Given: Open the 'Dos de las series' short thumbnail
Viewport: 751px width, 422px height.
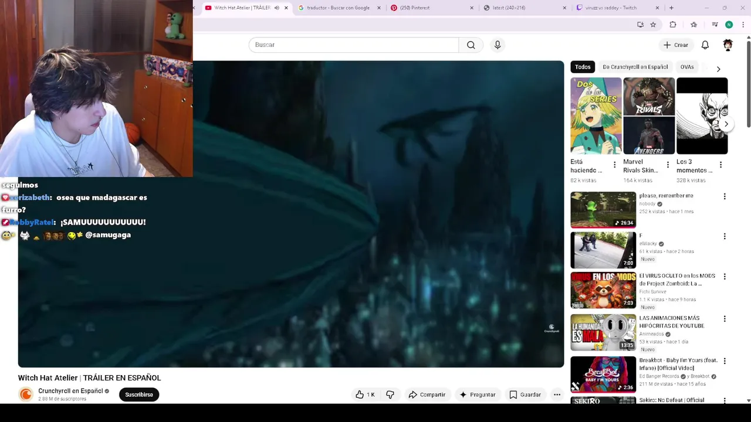Looking at the screenshot, I should [x=596, y=116].
